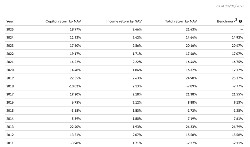Select the 2016 capital return value 6.75%

(x=76, y=103)
